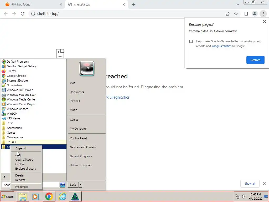Screen dimensions: 269x202
Task: Launch Firefox from Start menu
Action: click(x=34, y=71)
